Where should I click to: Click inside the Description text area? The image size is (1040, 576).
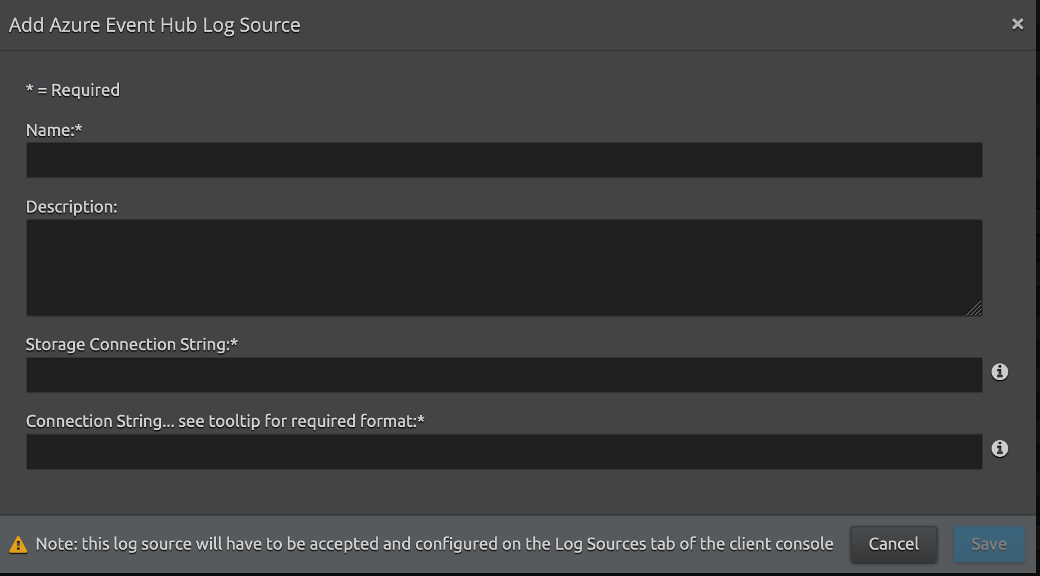coord(504,267)
